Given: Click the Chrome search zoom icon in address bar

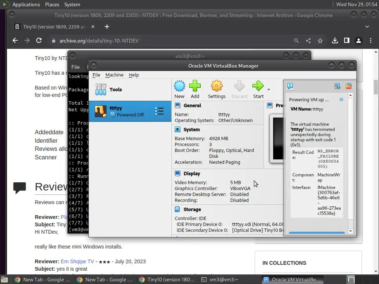Looking at the screenshot, I should coord(296,41).
